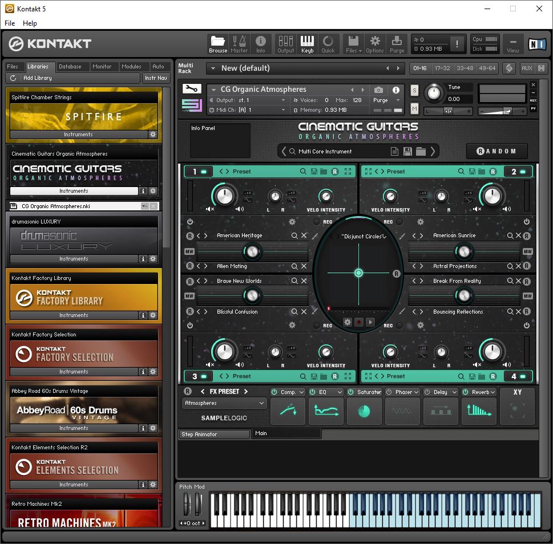553x544 pixels.
Task: Open the Reverb effect graphic
Action: [479, 411]
